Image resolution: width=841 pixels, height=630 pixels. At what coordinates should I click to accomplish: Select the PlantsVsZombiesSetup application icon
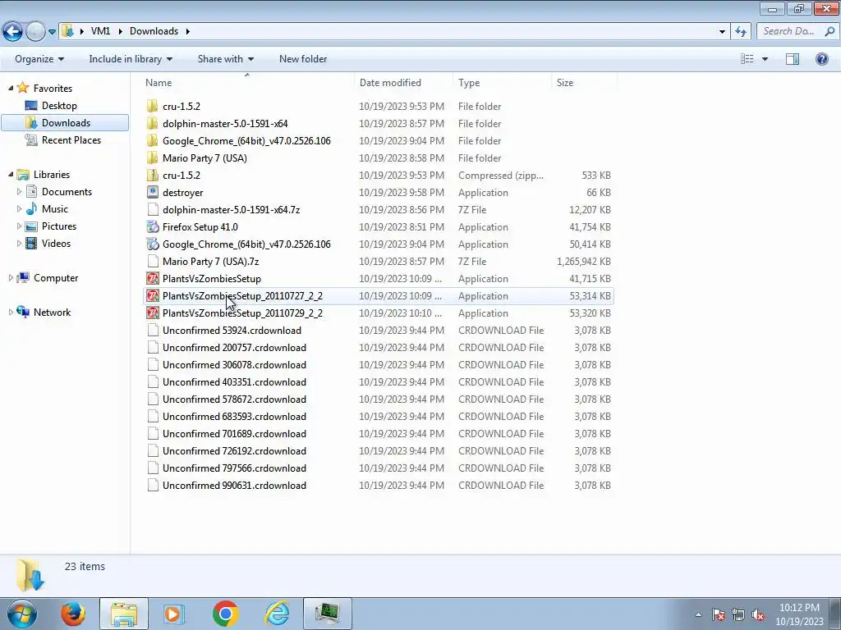[153, 279]
